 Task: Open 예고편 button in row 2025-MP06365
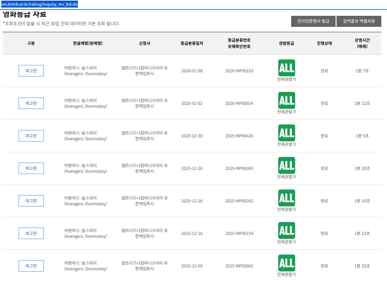31,168
